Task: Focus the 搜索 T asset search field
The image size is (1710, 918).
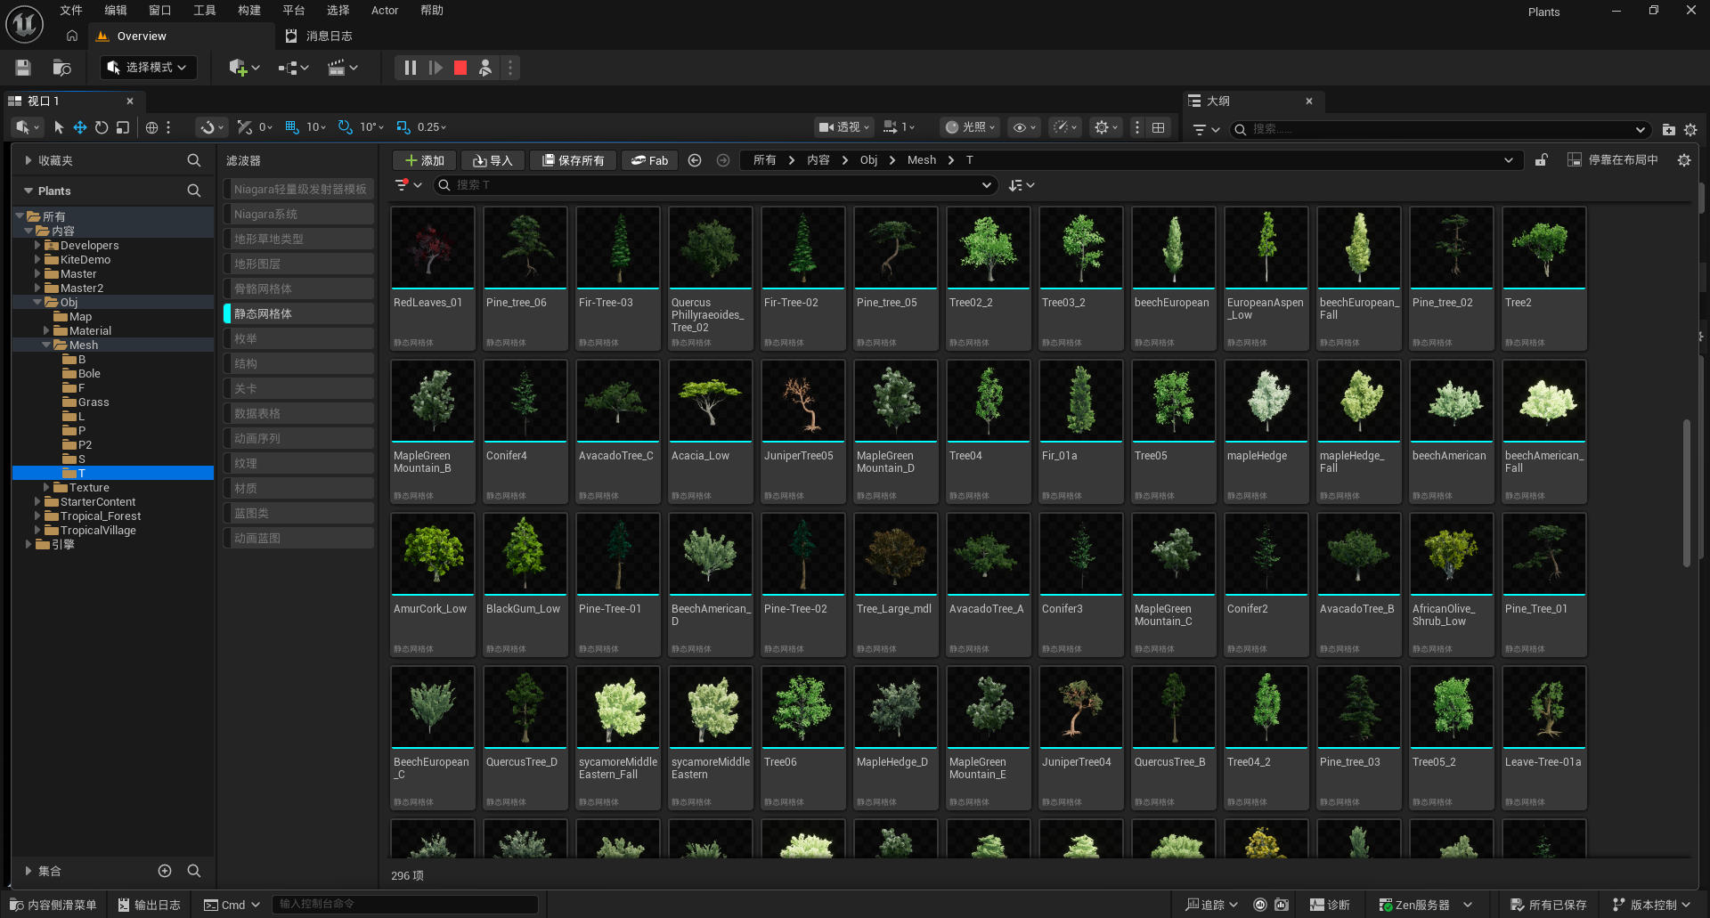Action: coord(714,185)
